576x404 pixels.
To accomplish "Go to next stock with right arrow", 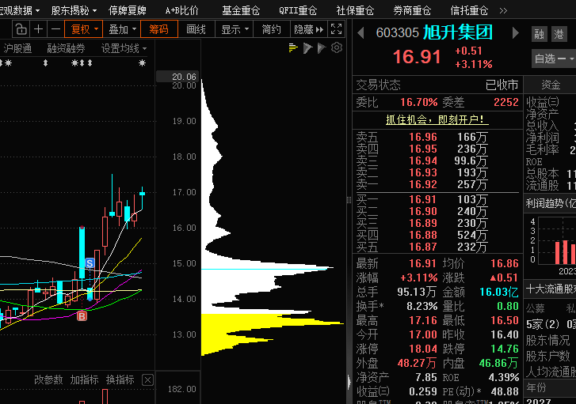I will click(x=515, y=33).
